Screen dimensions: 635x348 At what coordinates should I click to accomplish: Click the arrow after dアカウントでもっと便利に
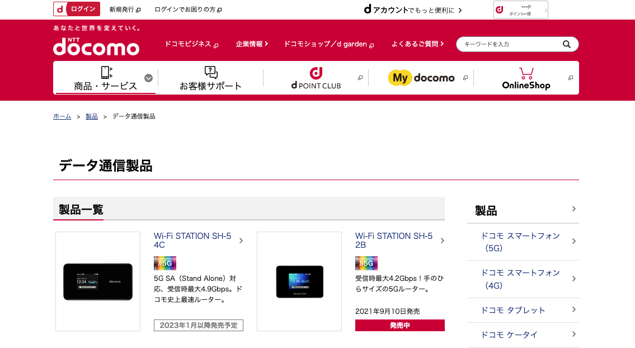tap(460, 10)
